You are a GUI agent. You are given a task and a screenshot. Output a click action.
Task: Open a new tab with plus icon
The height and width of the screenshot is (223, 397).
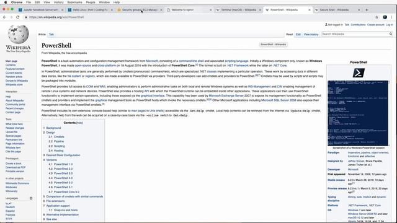point(367,10)
